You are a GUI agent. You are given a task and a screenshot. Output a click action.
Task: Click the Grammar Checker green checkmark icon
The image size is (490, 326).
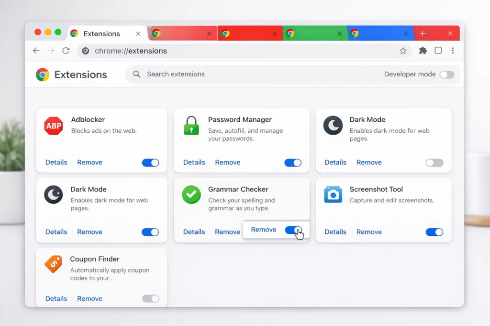click(x=191, y=195)
